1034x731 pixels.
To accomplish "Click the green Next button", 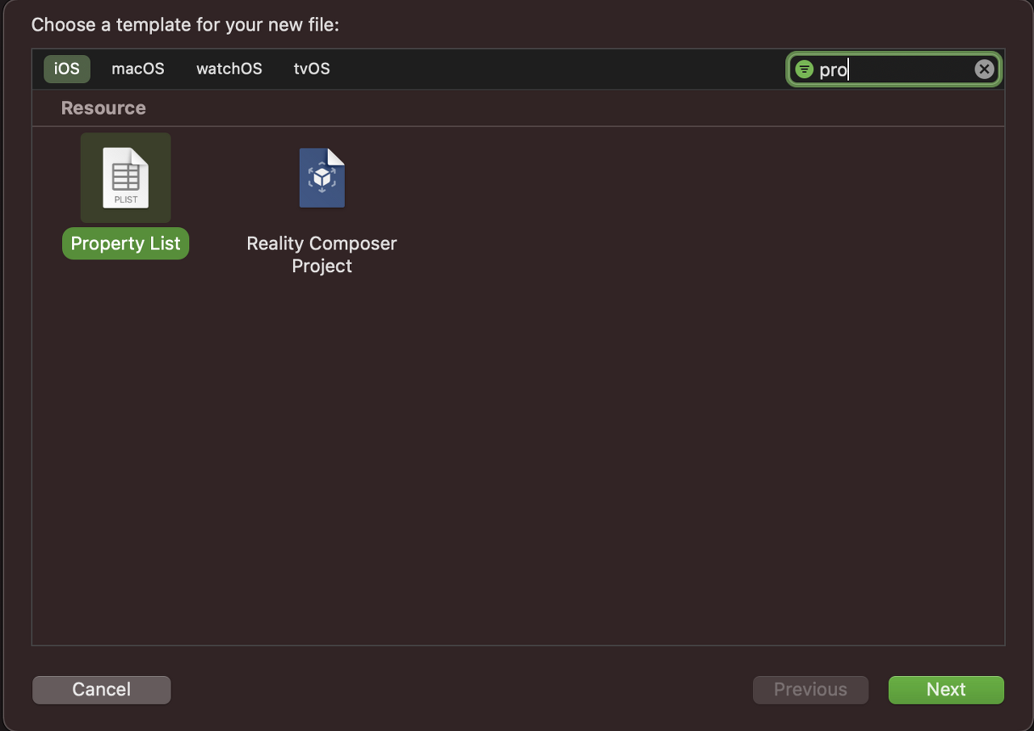I will (946, 690).
